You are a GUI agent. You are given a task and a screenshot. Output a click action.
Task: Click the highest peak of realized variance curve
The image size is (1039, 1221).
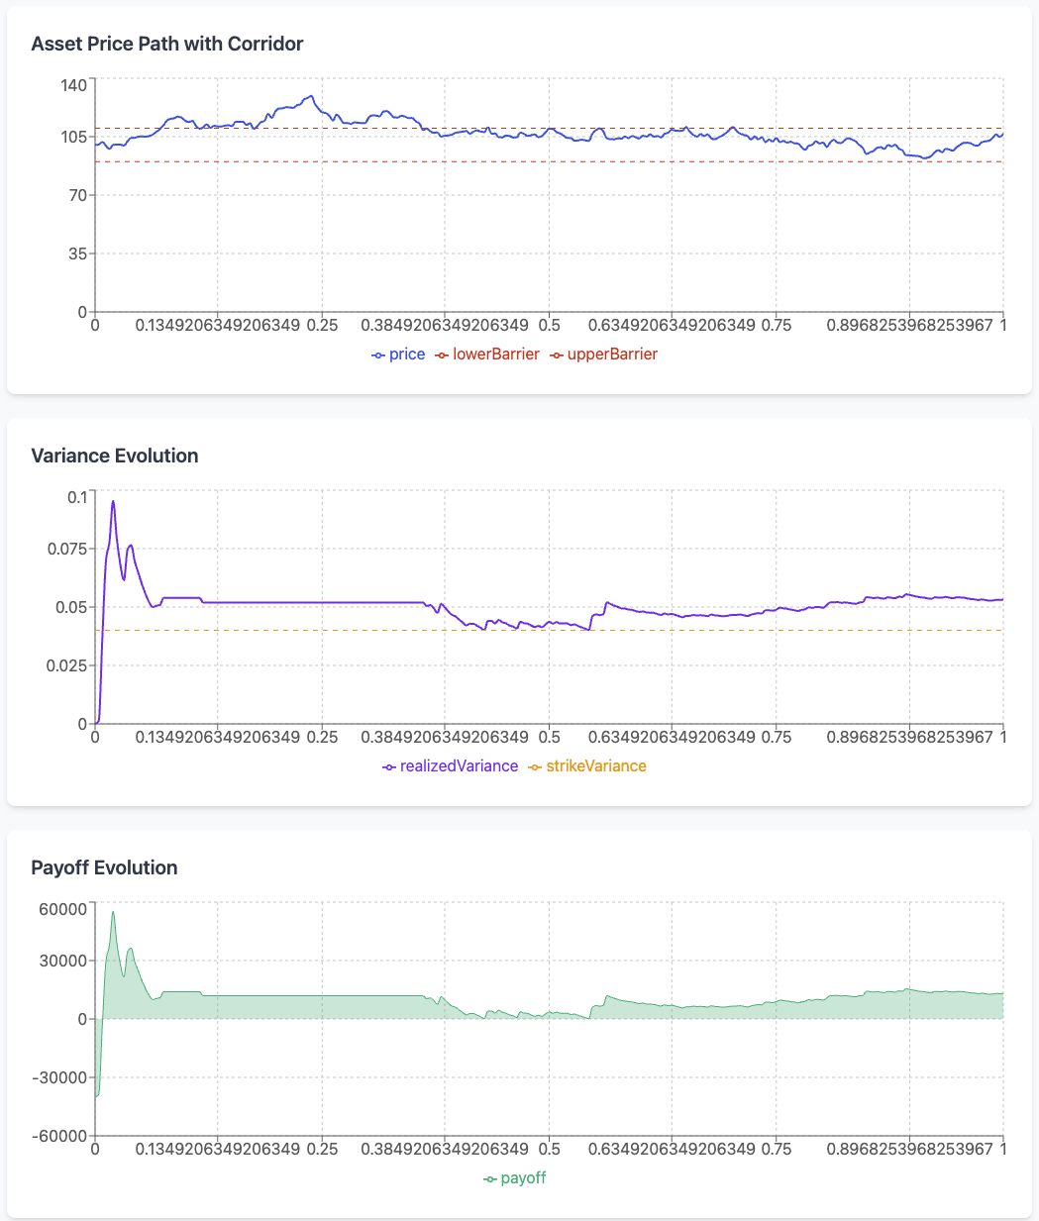click(113, 501)
